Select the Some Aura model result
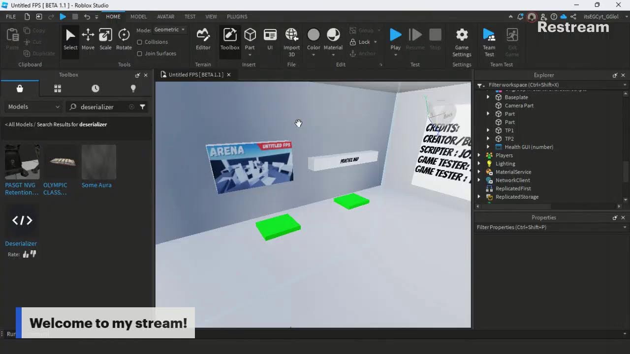Image resolution: width=630 pixels, height=354 pixels. click(x=98, y=166)
